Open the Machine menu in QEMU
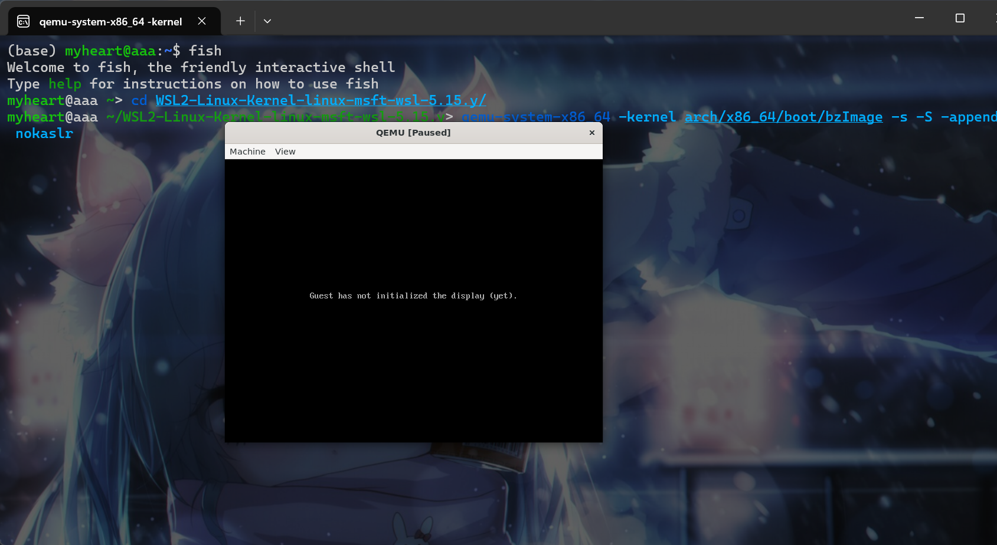 (x=247, y=152)
